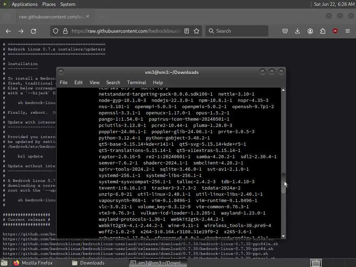Click the bedrock-linux-0.7.30-ppc64.sh URL line
This screenshot has height=267, width=356.
tap(138, 249)
